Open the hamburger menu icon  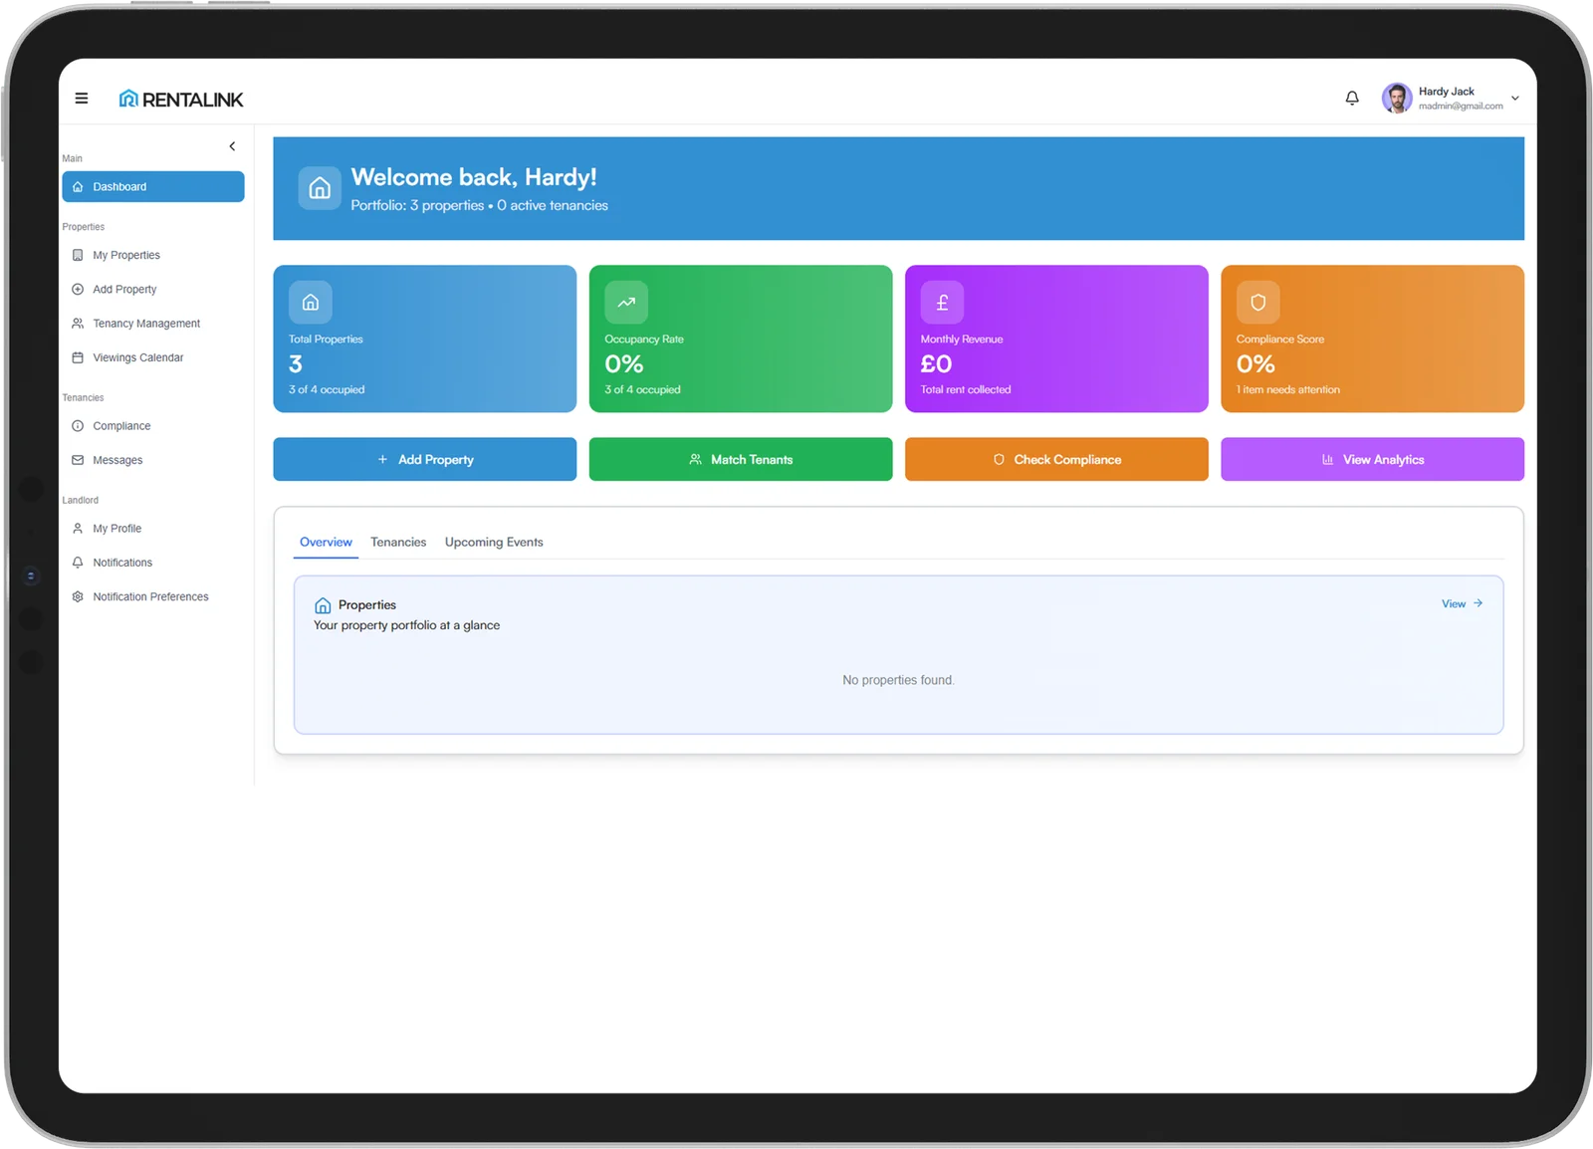[x=82, y=99]
